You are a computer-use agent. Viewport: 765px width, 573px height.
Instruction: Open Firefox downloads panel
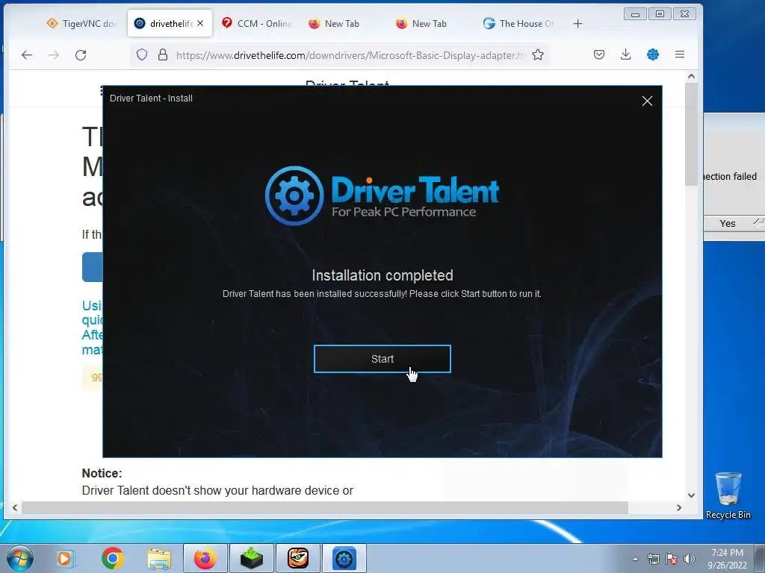[x=625, y=54]
